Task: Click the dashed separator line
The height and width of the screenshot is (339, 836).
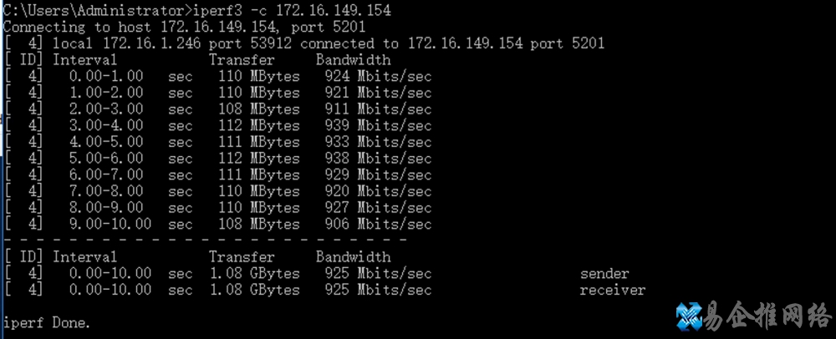Action: 205,240
